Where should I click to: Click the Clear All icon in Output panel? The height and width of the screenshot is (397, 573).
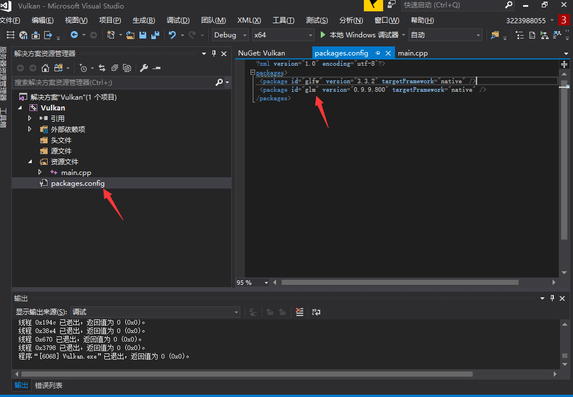pyautogui.click(x=300, y=312)
